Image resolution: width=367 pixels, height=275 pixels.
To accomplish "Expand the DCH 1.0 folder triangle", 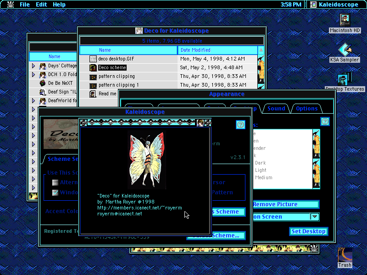I will 33,75.
